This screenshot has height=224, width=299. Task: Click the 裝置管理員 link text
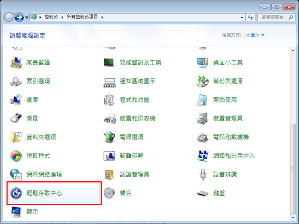[228, 118]
